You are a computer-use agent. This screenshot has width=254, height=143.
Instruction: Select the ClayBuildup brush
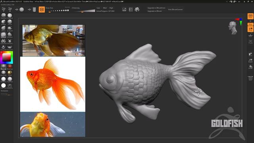(x=10, y=16)
